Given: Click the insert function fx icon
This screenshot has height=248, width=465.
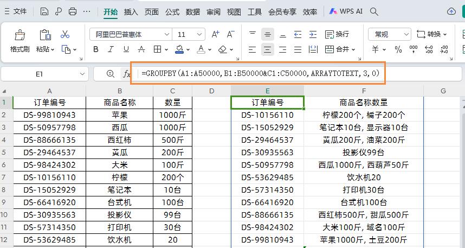Looking at the screenshot, I should tap(127, 74).
